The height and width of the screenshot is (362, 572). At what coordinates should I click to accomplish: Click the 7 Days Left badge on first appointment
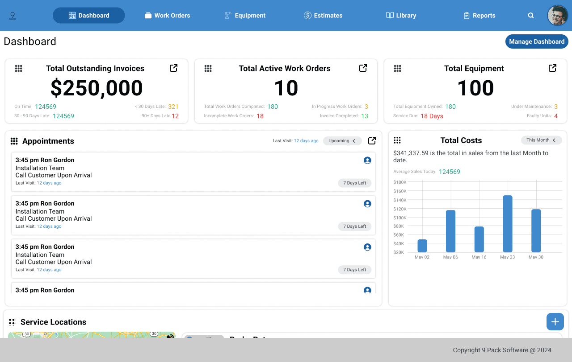click(354, 183)
